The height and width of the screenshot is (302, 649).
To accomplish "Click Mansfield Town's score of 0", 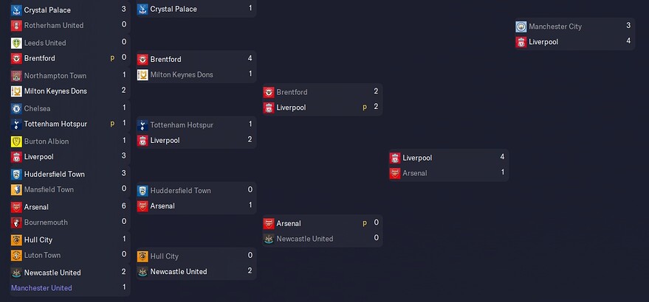I will click(x=124, y=190).
